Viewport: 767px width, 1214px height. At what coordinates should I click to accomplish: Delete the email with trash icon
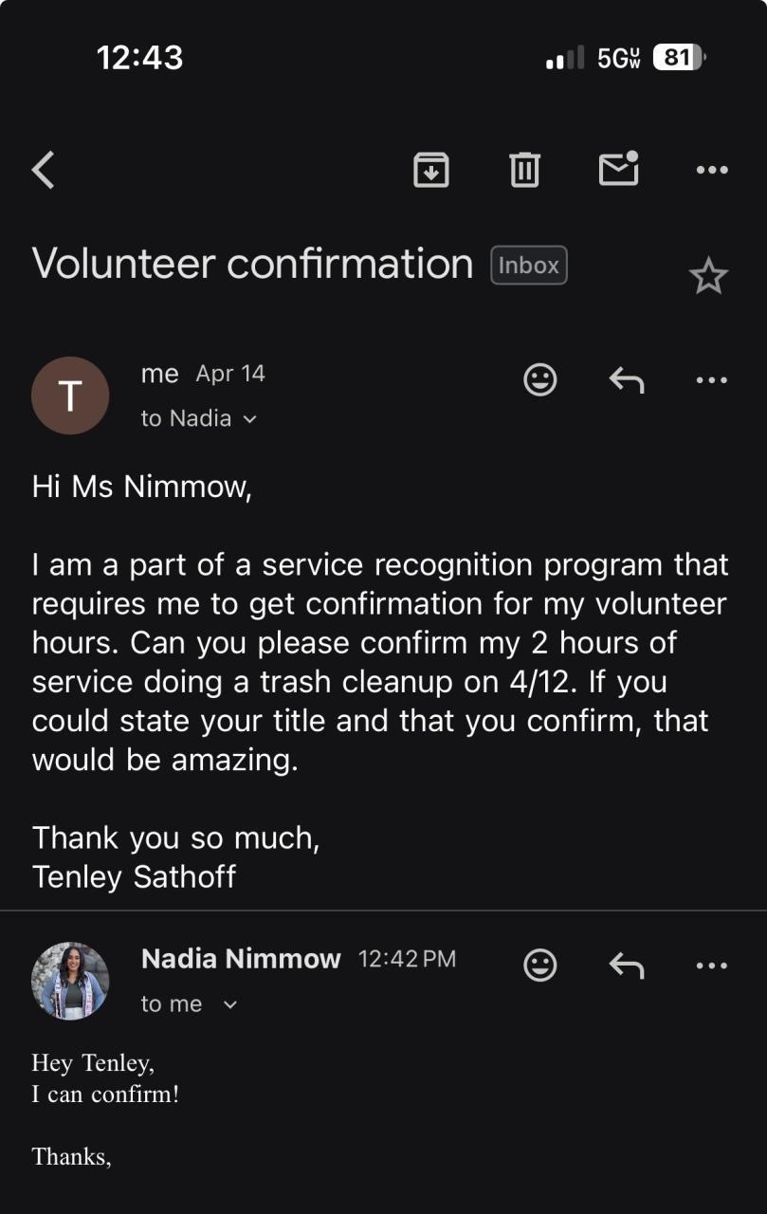tap(524, 171)
